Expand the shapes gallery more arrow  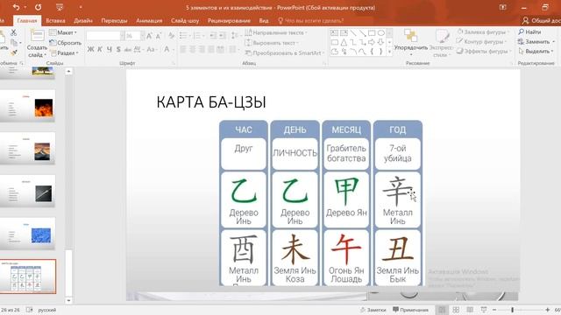(389, 52)
